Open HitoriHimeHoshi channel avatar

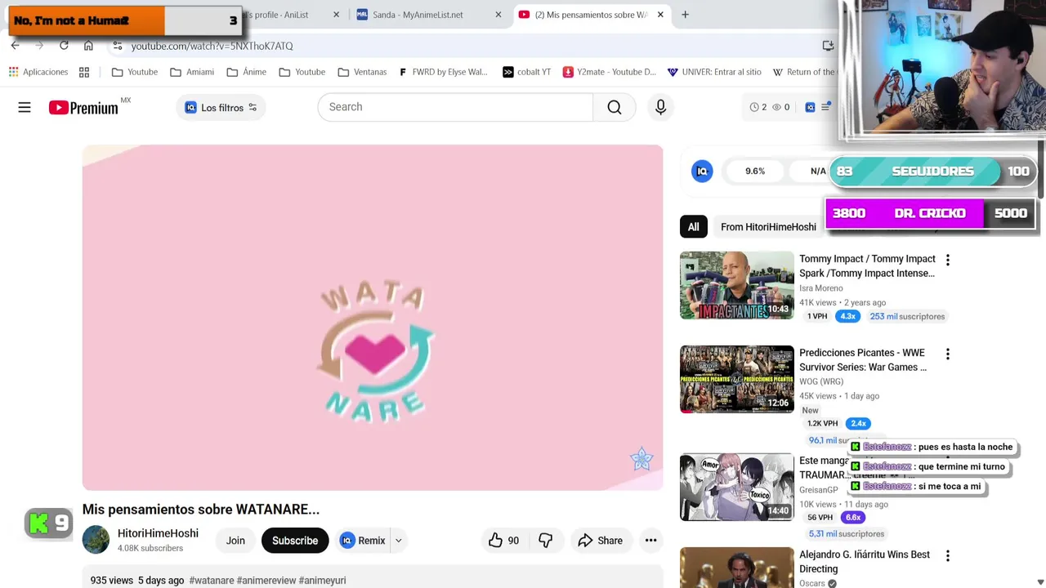pyautogui.click(x=96, y=540)
